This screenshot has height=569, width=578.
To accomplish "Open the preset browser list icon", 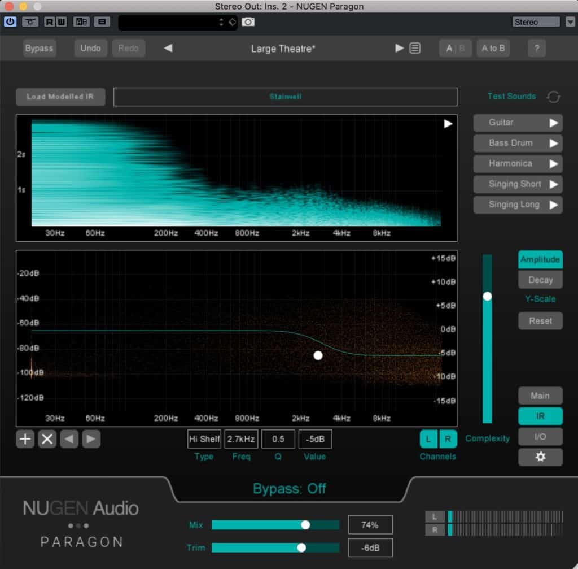I will pyautogui.click(x=415, y=49).
